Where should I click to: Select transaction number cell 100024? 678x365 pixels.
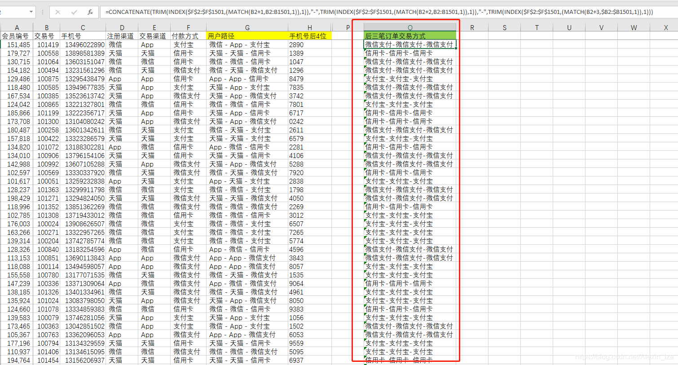pos(47,224)
